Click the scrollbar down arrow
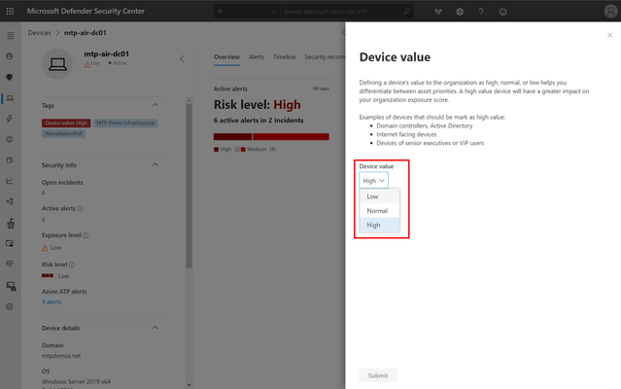Viewport: 621px width, 389px height. 189,385
